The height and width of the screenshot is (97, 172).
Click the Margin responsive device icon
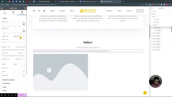click(7, 22)
